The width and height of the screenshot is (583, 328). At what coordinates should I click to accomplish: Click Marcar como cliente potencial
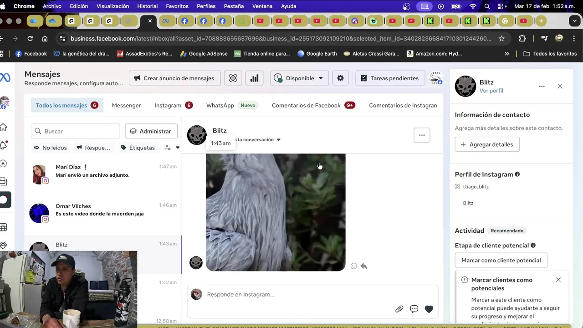(501, 261)
